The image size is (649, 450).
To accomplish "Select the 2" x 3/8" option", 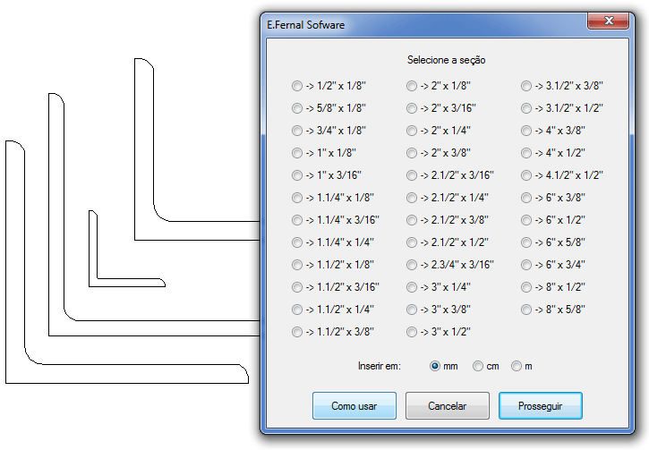I will pyautogui.click(x=412, y=153).
